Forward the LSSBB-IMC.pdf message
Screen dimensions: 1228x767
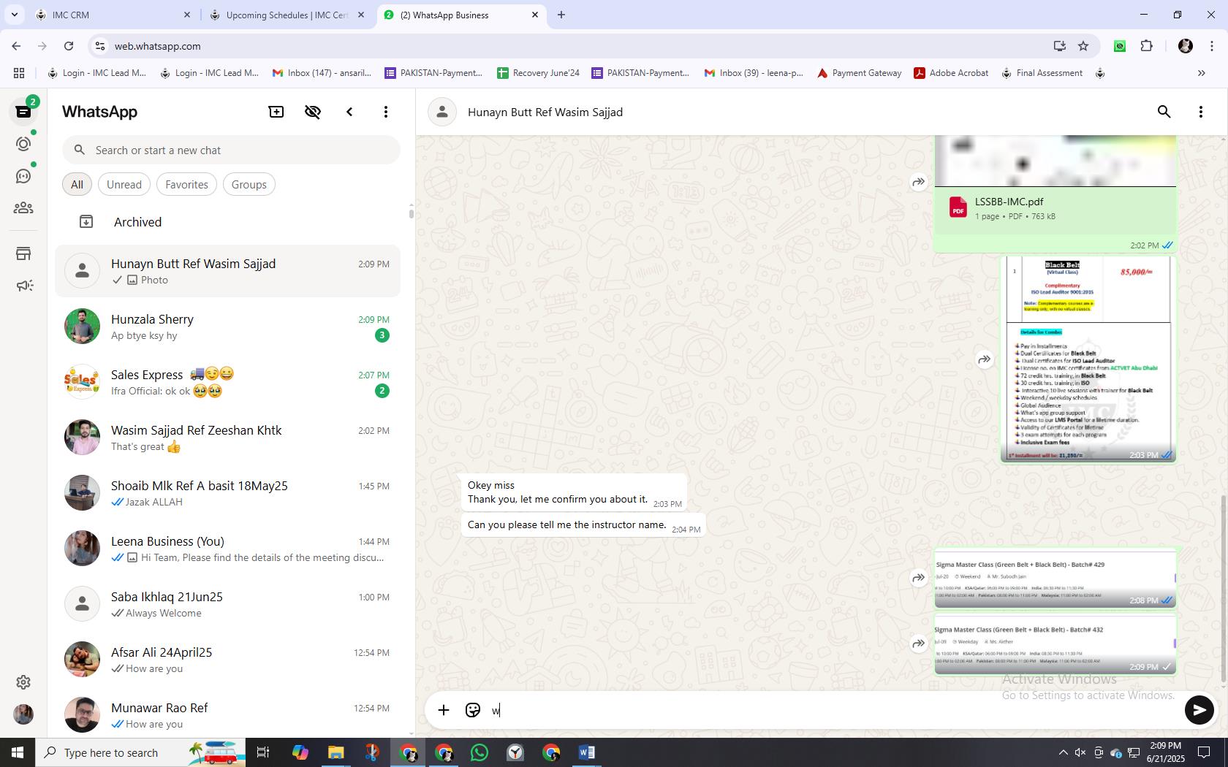tap(919, 182)
